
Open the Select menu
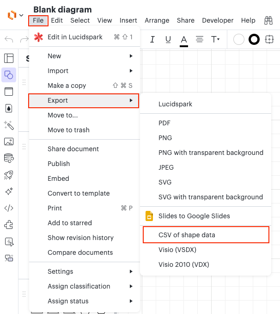pyautogui.click(x=80, y=21)
